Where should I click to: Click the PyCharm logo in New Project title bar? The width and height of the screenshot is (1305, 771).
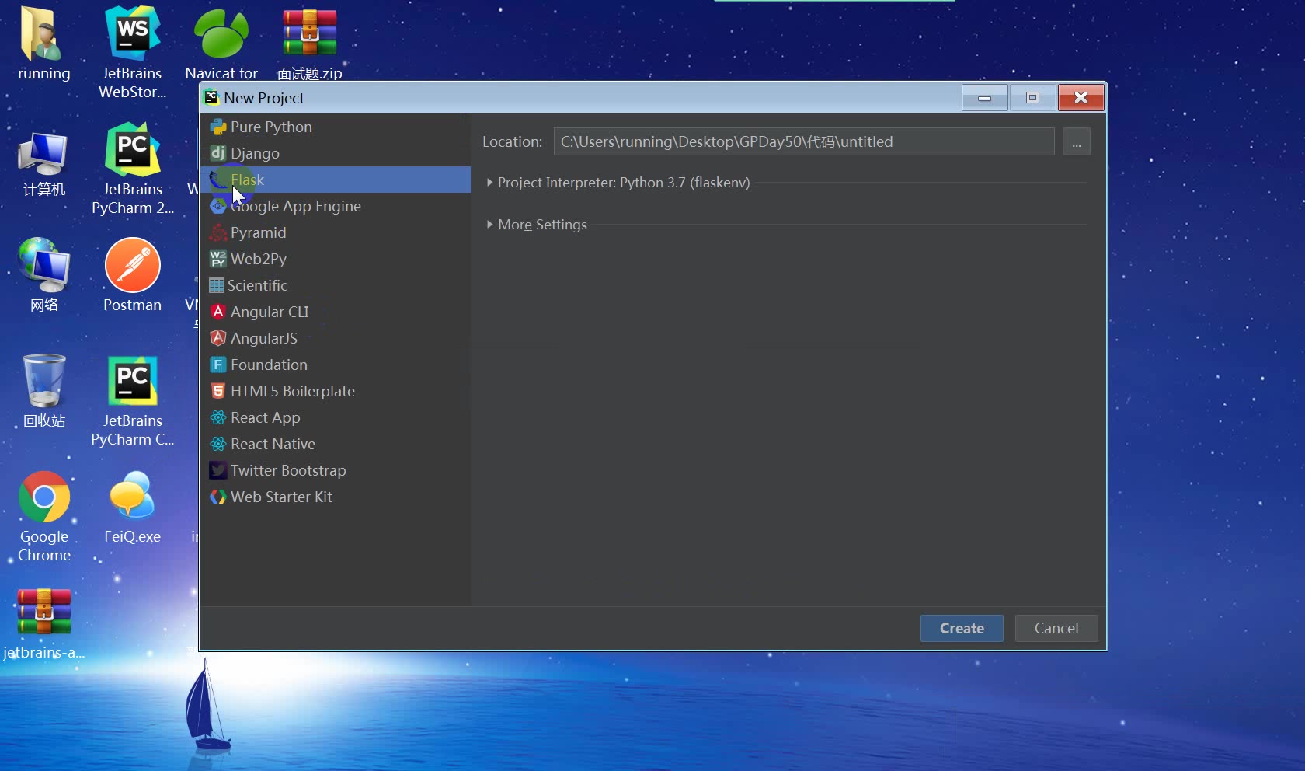[x=211, y=97]
